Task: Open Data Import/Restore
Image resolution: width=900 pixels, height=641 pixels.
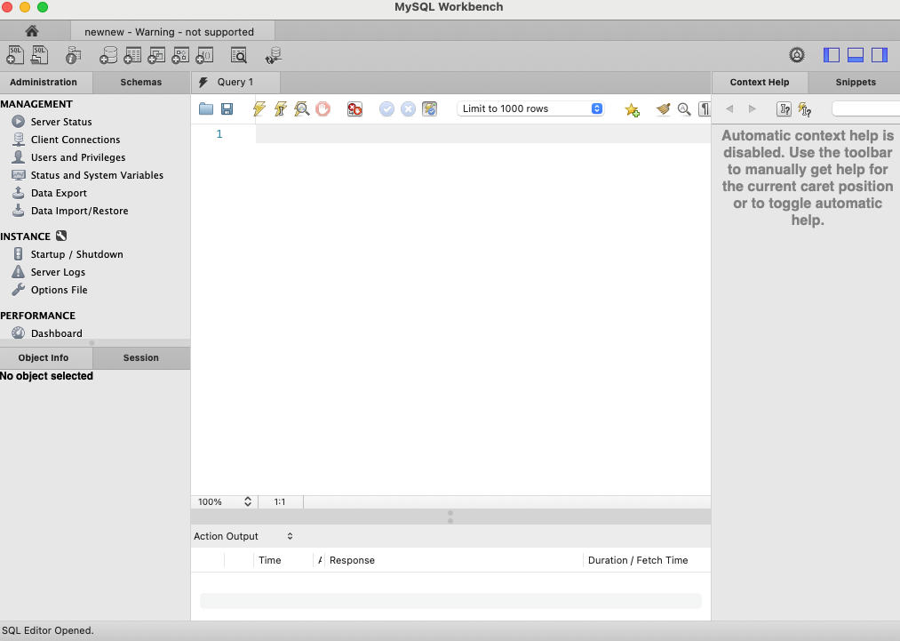Action: coord(79,211)
